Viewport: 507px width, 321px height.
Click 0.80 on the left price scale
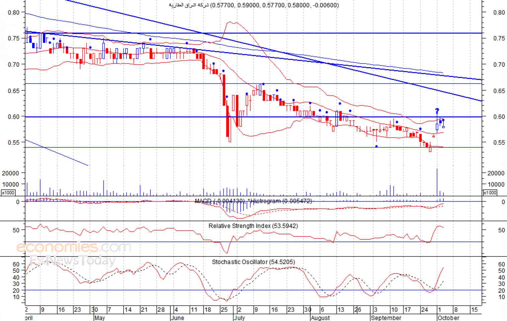(x=14, y=12)
